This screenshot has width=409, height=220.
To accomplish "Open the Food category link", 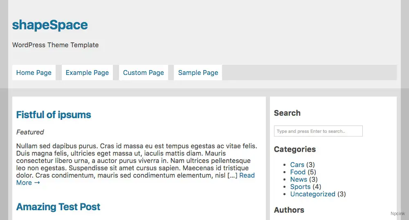I will [x=298, y=172].
